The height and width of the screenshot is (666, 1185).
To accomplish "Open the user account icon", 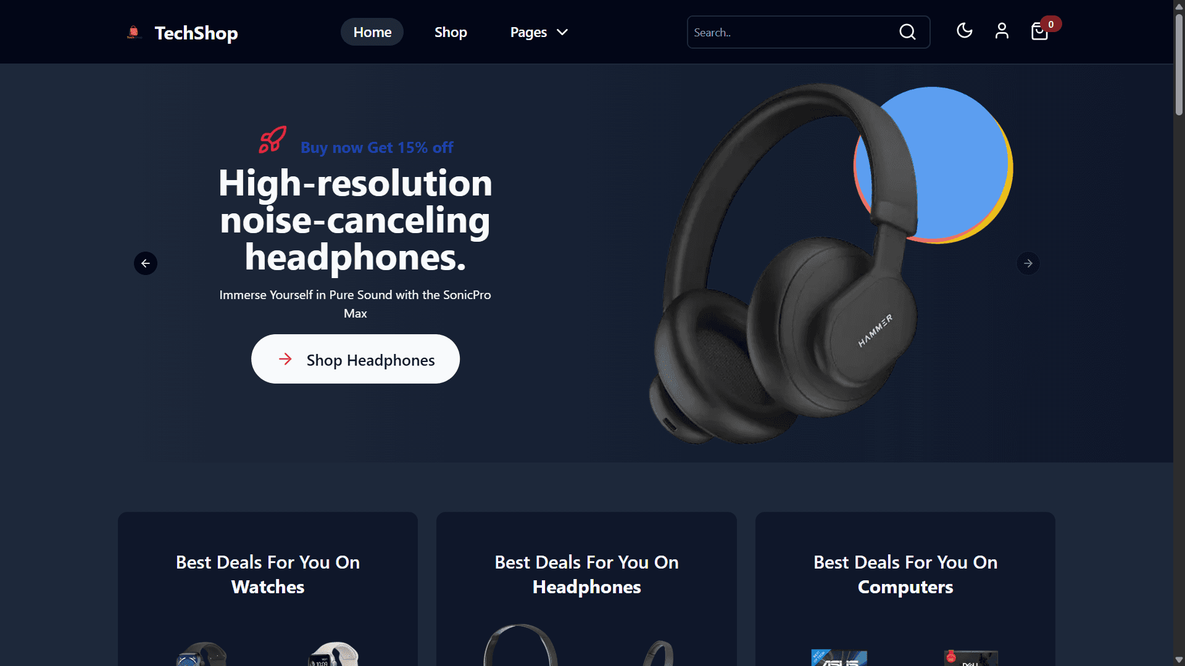I will (1002, 31).
